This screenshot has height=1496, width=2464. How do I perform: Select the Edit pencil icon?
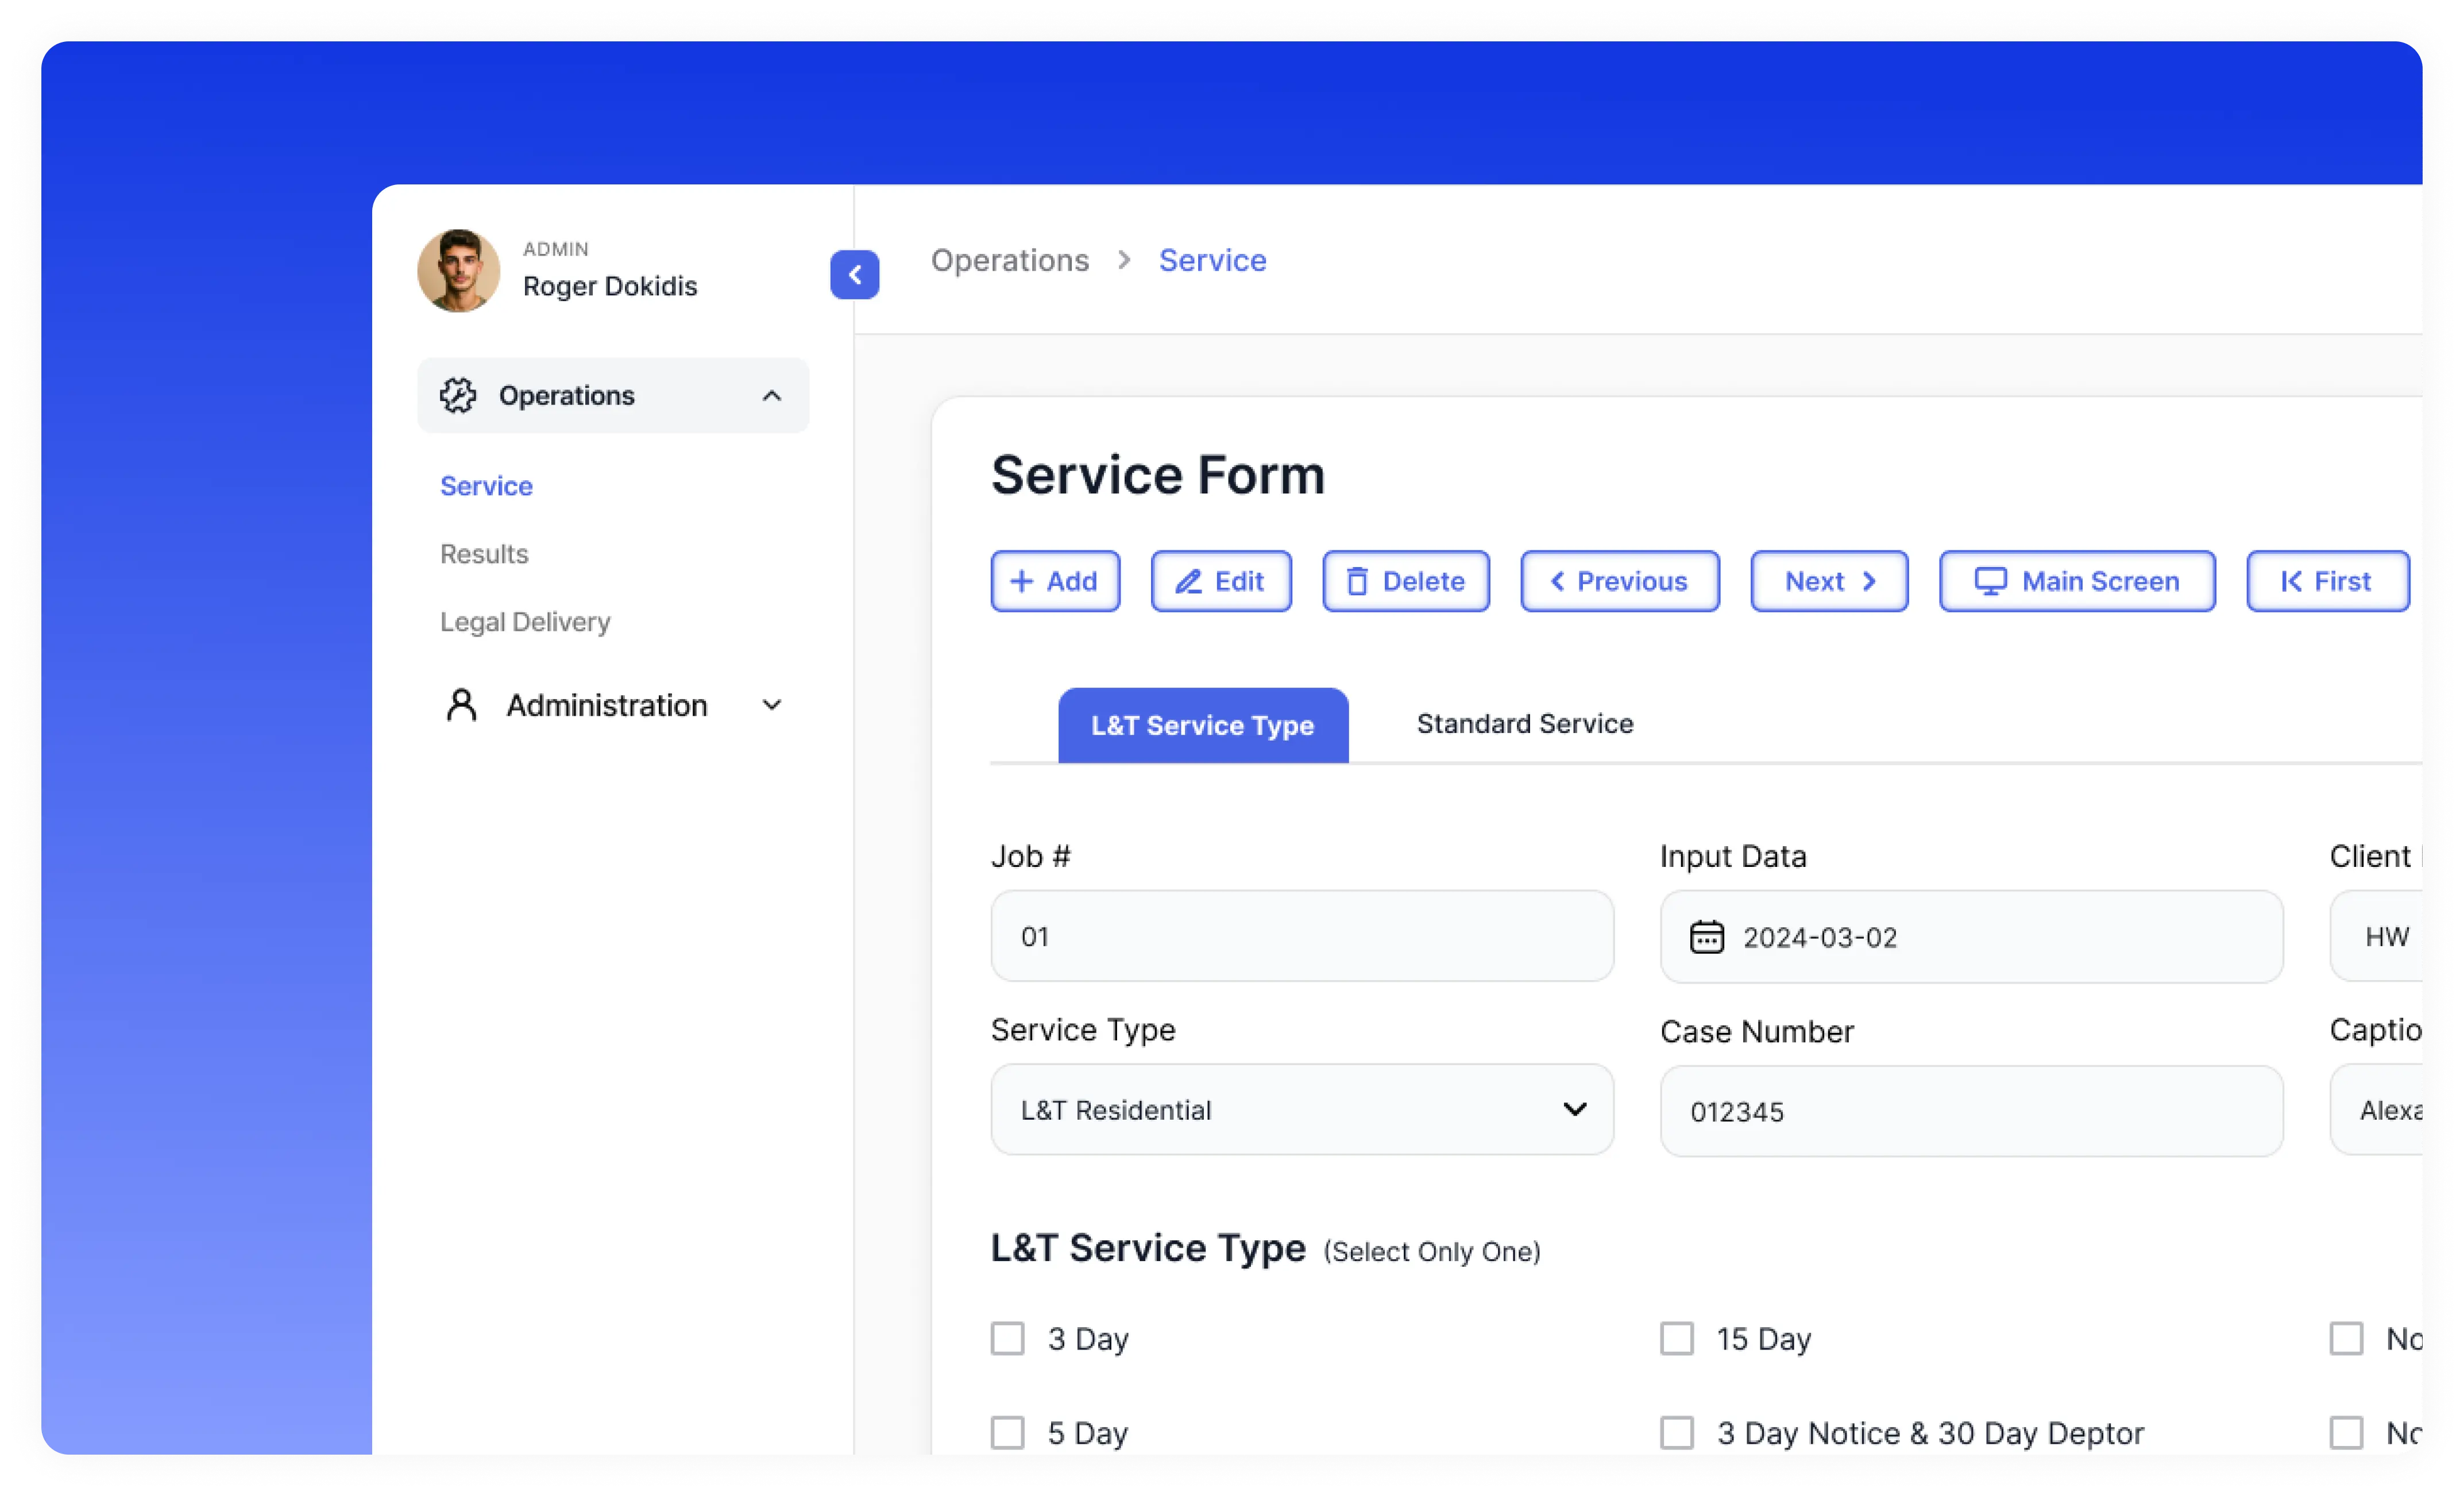1189,581
